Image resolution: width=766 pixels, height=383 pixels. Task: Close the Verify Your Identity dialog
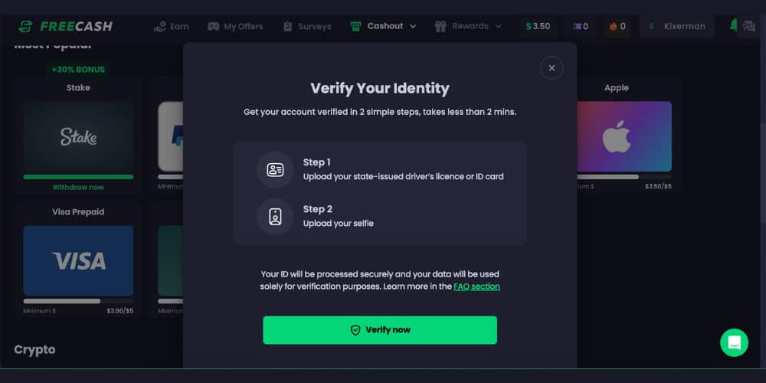[552, 67]
